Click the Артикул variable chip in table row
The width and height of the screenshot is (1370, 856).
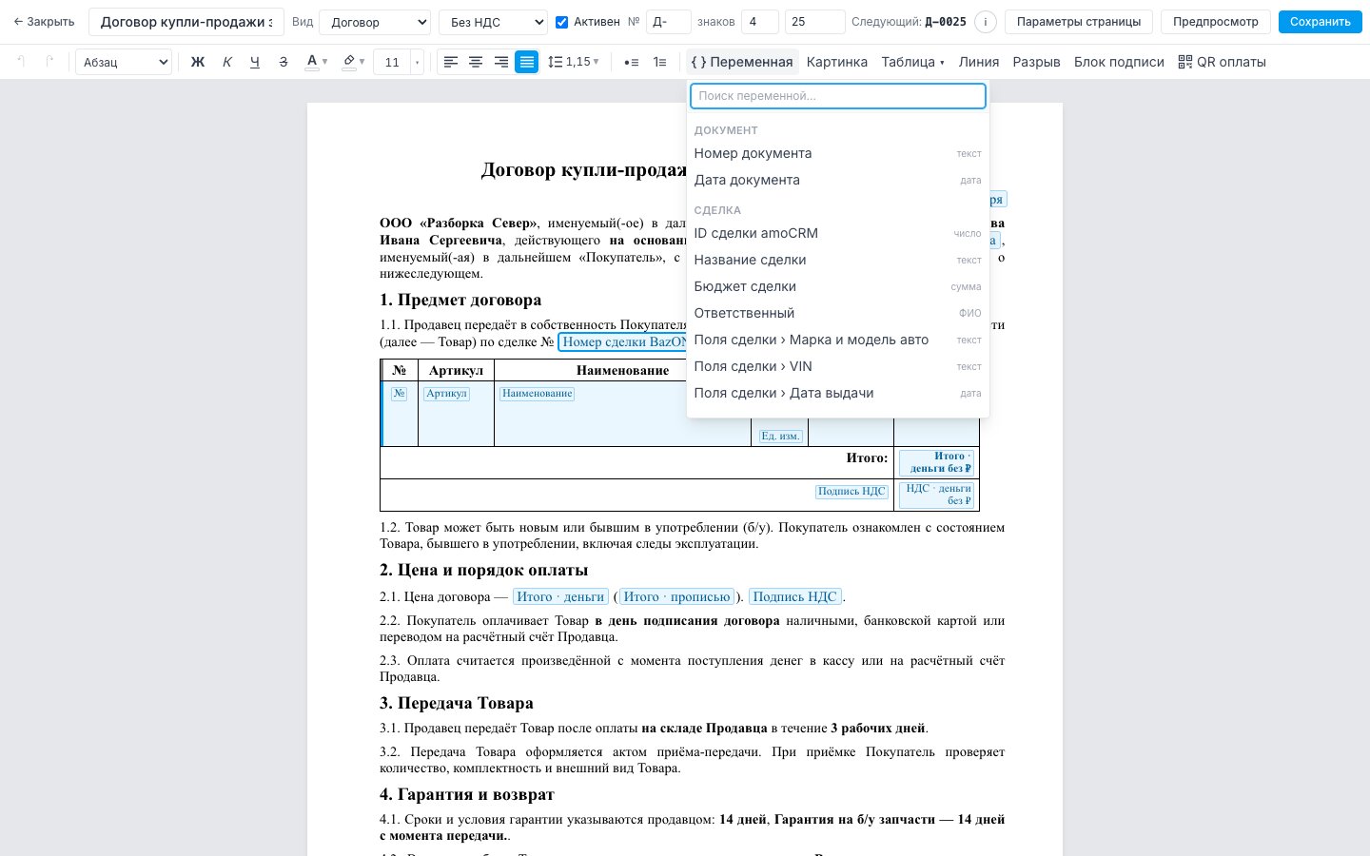pos(446,393)
